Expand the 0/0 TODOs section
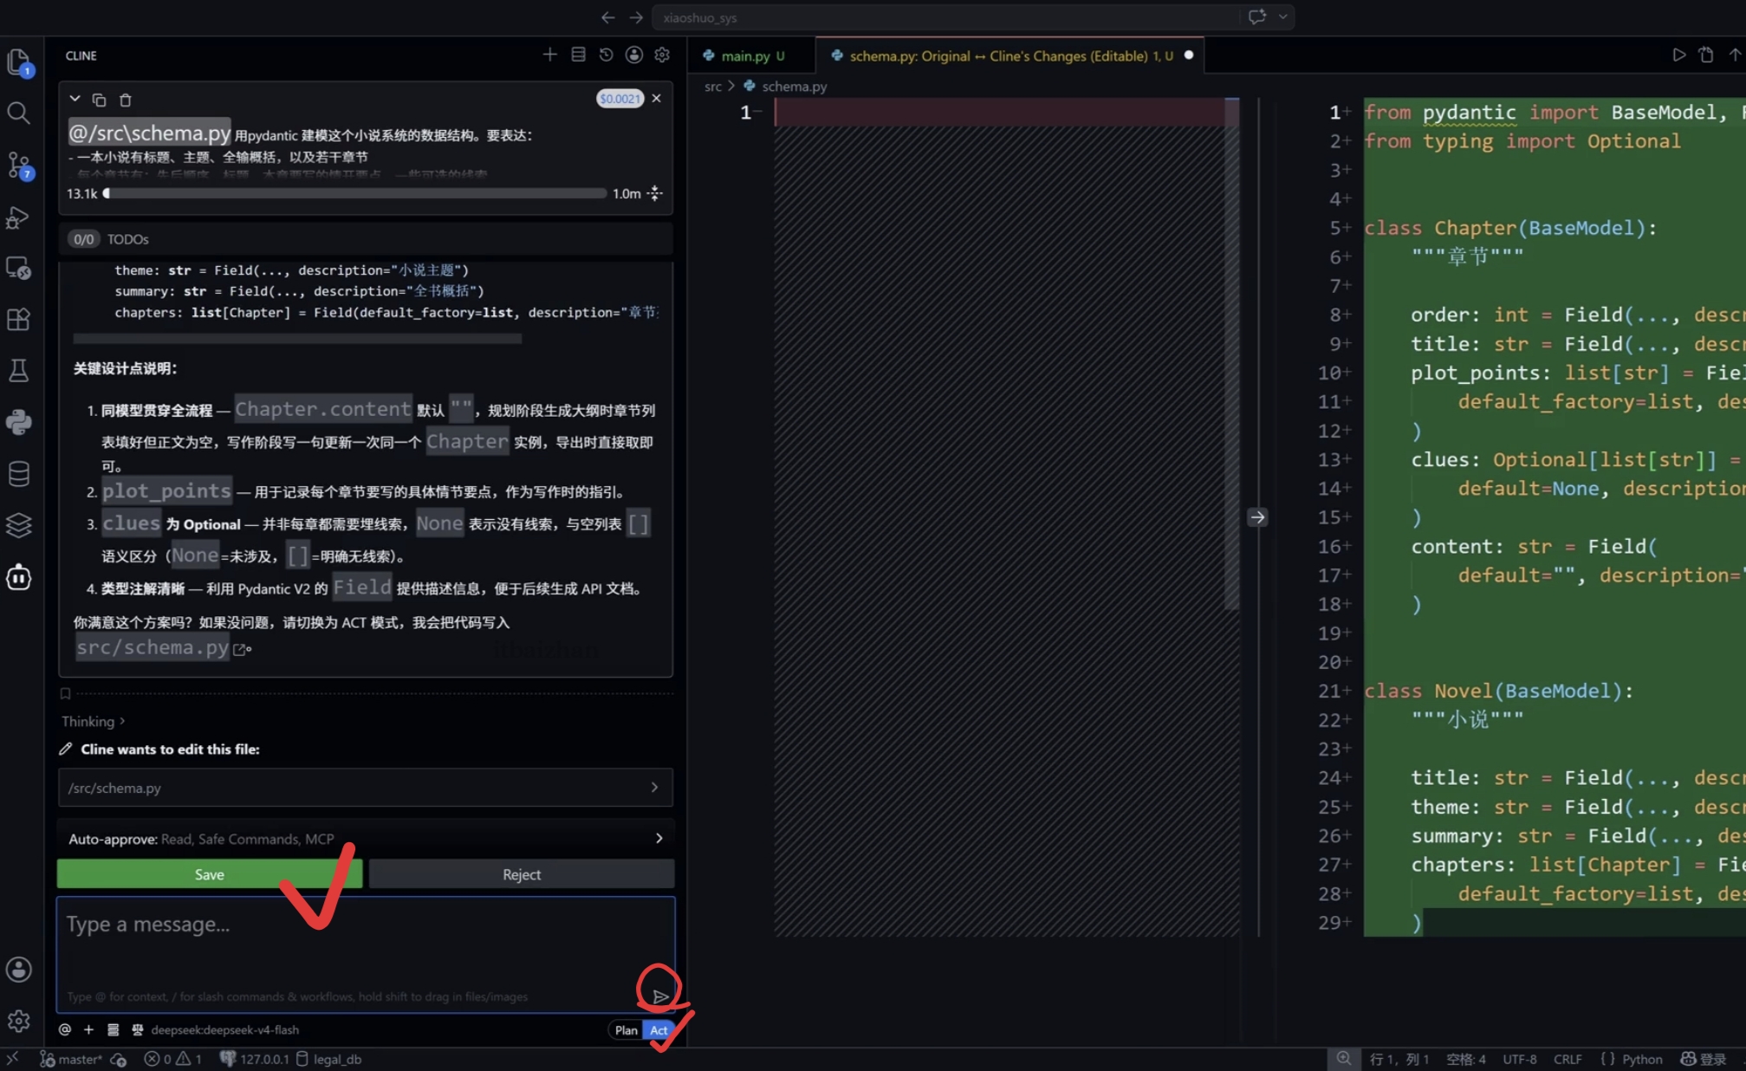This screenshot has width=1746, height=1071. 365,239
